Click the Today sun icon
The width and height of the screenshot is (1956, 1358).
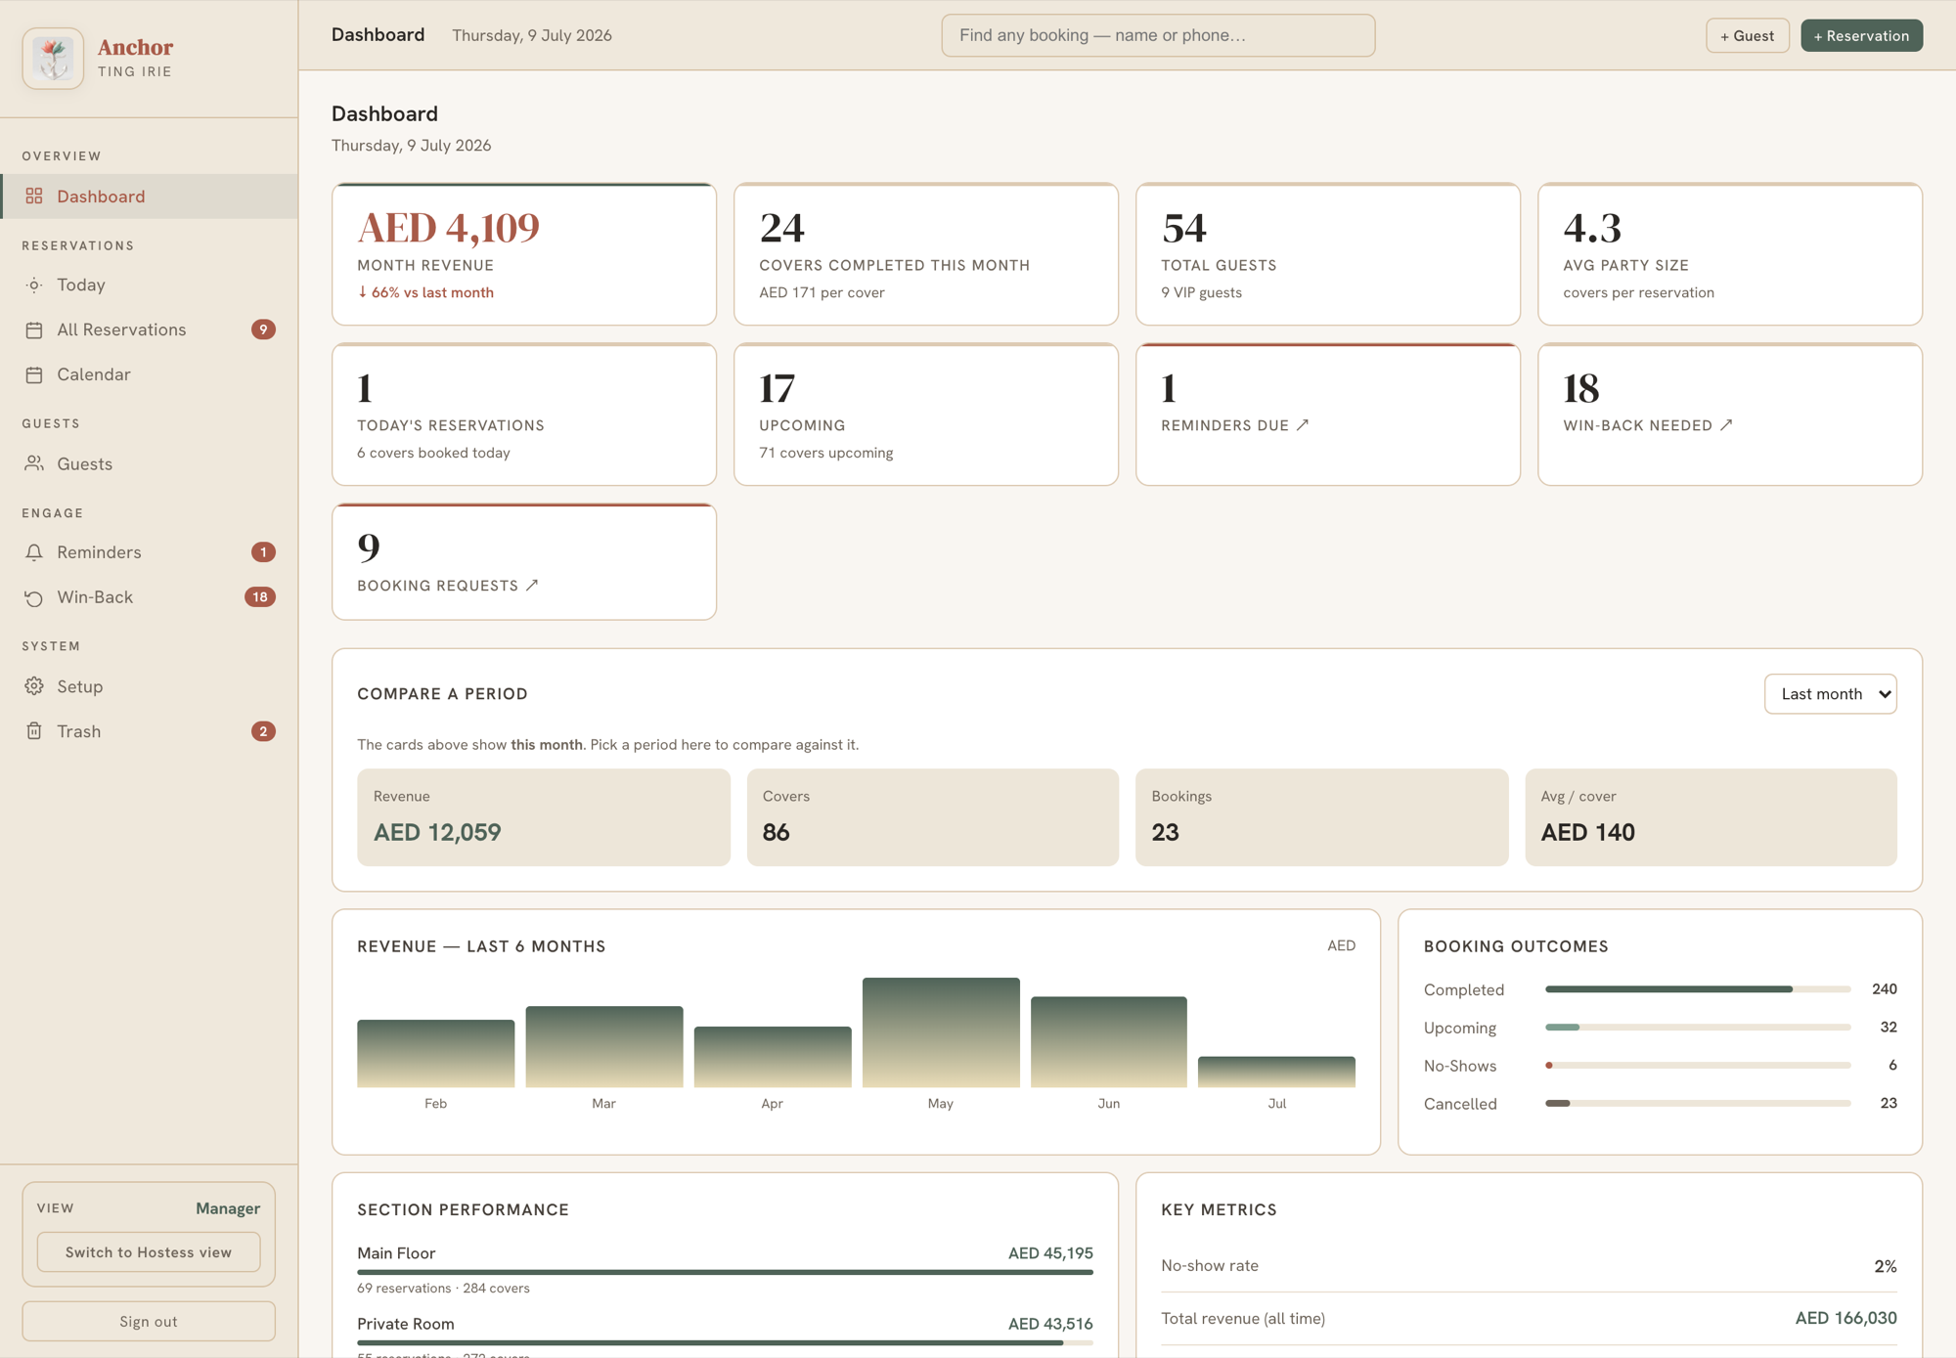(x=34, y=285)
